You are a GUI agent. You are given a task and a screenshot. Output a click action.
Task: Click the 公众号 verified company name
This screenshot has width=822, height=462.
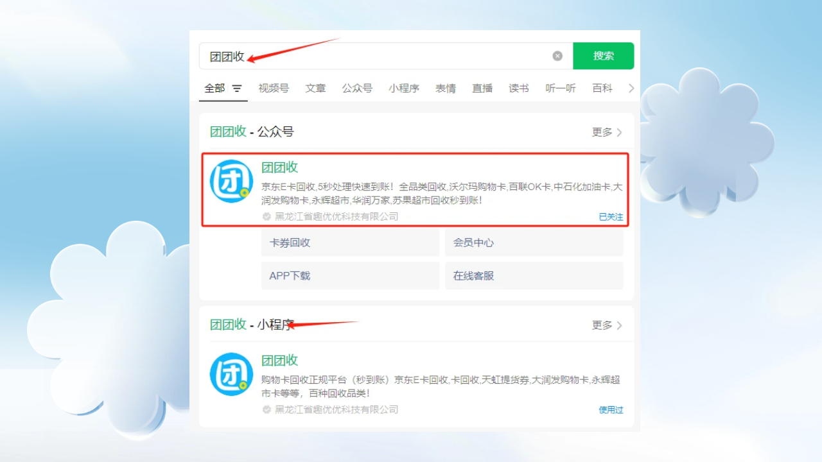coord(337,217)
